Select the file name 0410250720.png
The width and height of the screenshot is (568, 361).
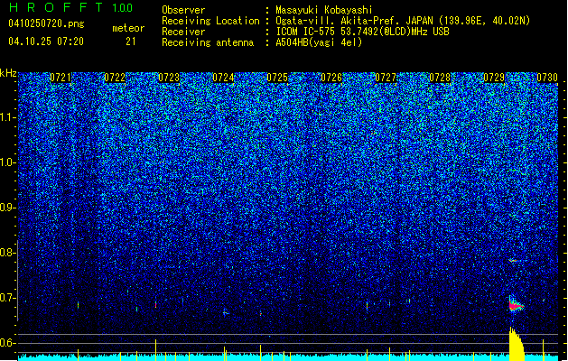[x=46, y=23]
